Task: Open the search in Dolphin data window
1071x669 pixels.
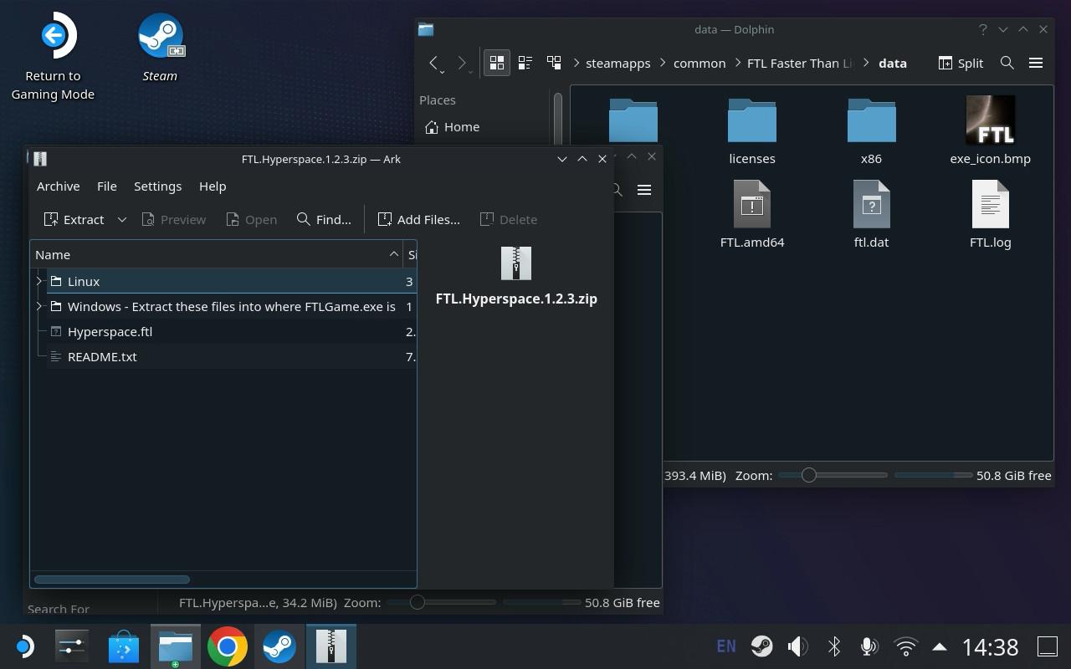Action: (1007, 63)
